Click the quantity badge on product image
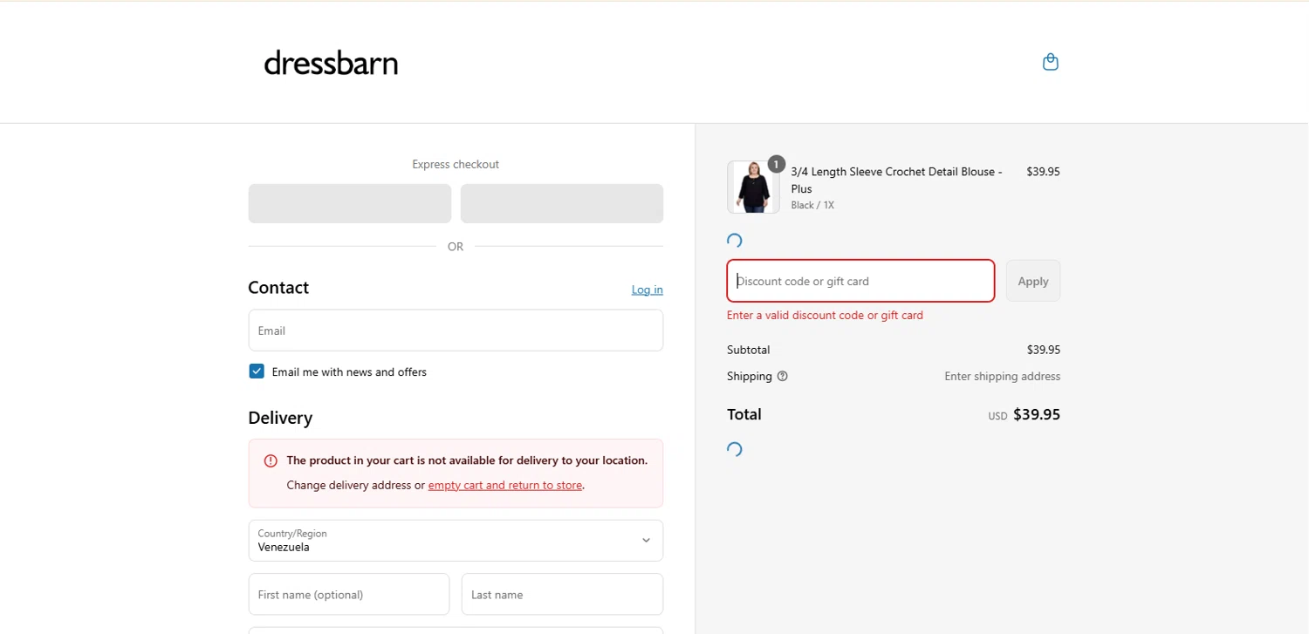The width and height of the screenshot is (1309, 634). click(x=776, y=164)
